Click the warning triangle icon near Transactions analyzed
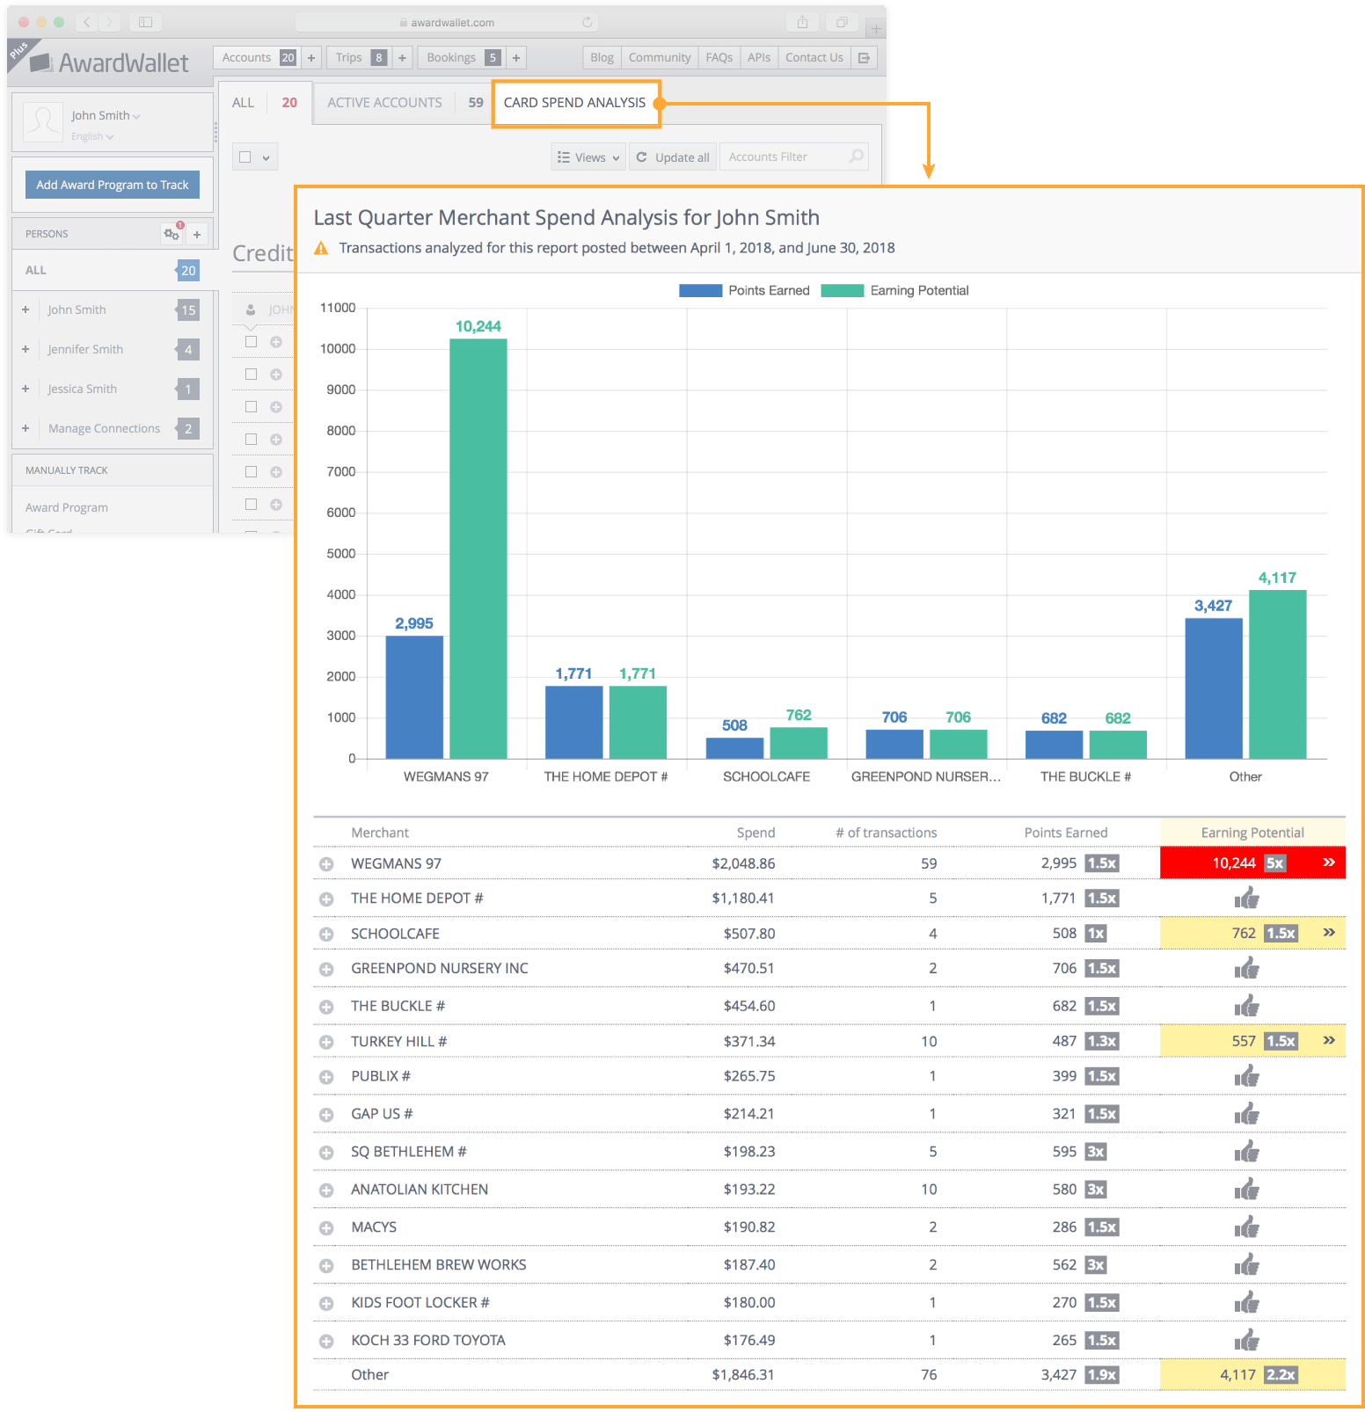Screen dimensions: 1365x1412 tap(322, 248)
